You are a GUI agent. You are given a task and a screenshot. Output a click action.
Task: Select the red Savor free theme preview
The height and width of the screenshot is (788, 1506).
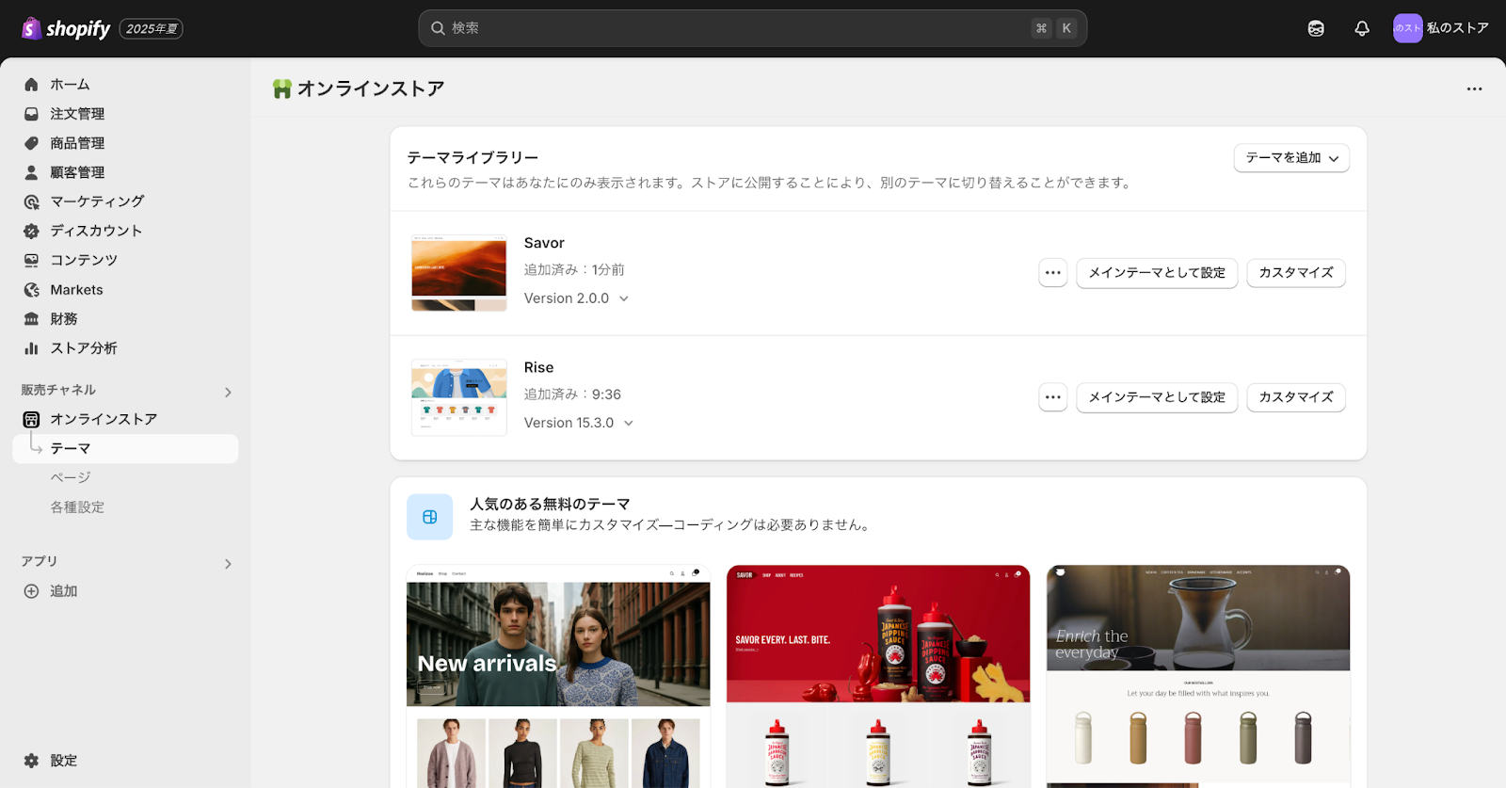click(x=878, y=676)
